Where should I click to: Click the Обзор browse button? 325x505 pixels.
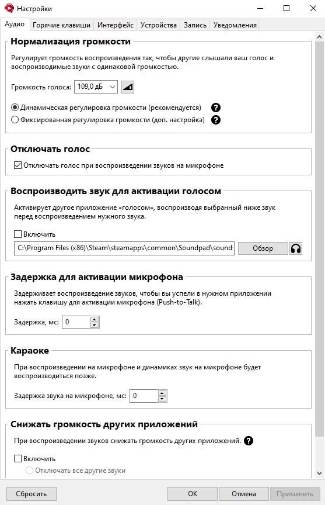coord(263,248)
